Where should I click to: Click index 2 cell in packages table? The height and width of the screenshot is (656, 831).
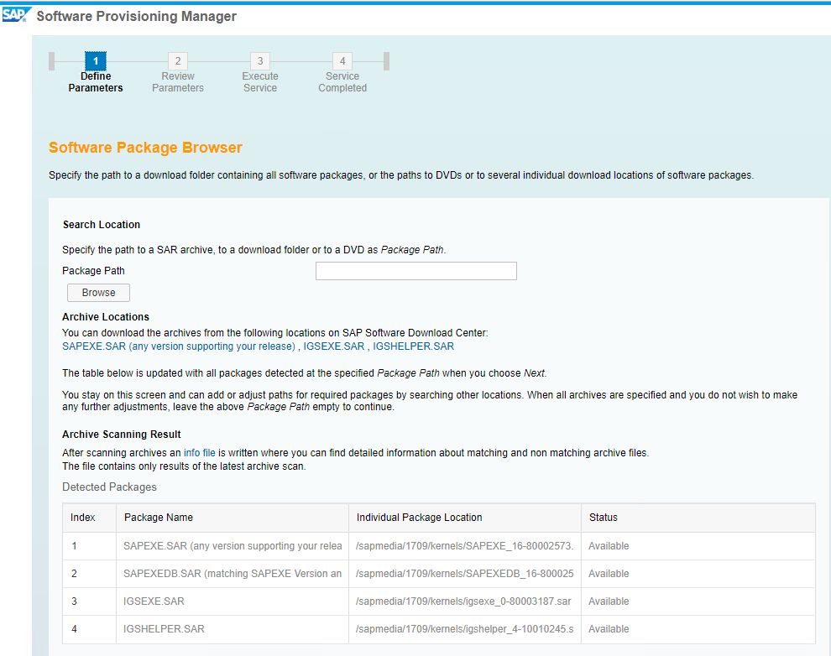[90, 574]
